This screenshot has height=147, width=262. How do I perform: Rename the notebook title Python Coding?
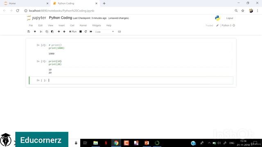pyautogui.click(x=61, y=18)
